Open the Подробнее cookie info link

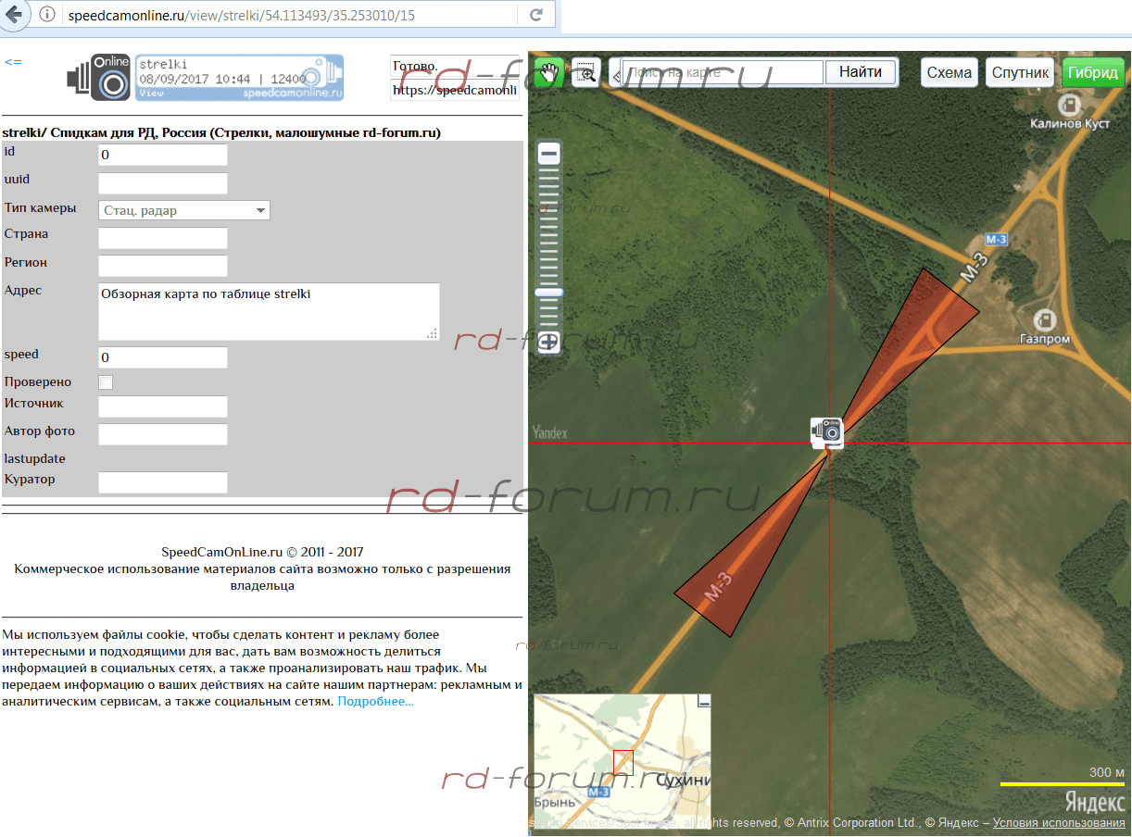375,702
